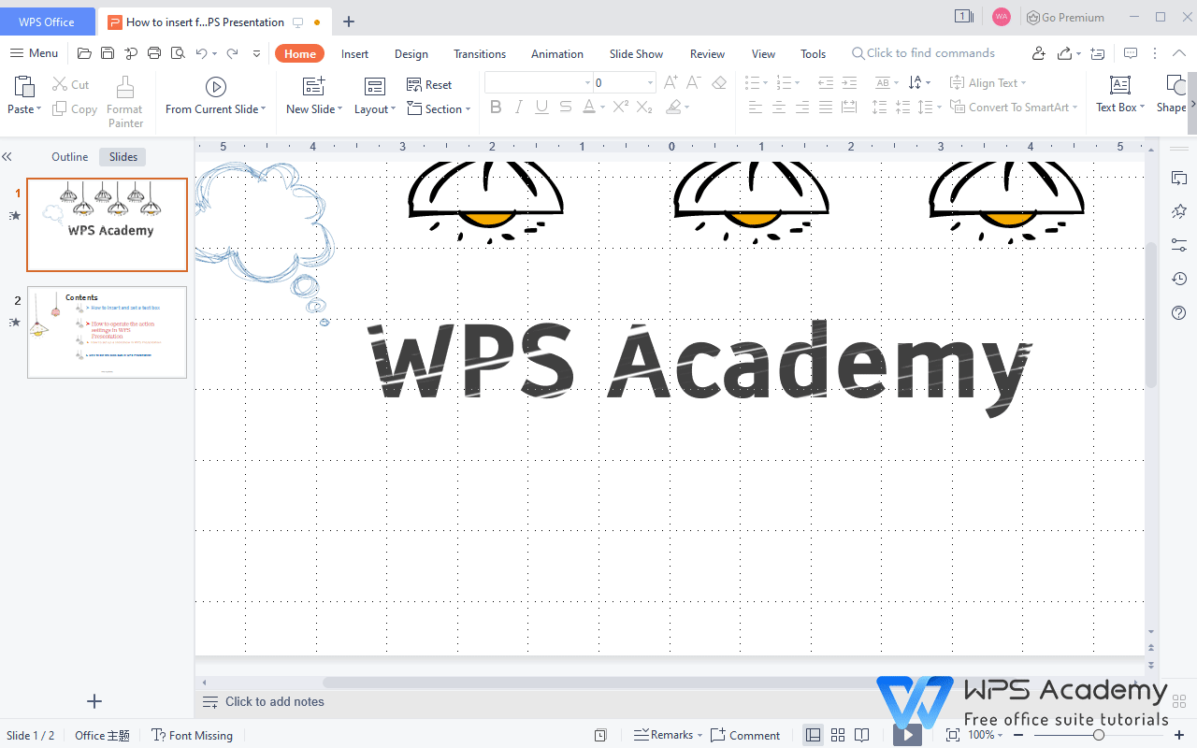Switch to the Design tab
The width and height of the screenshot is (1197, 748).
pos(411,54)
